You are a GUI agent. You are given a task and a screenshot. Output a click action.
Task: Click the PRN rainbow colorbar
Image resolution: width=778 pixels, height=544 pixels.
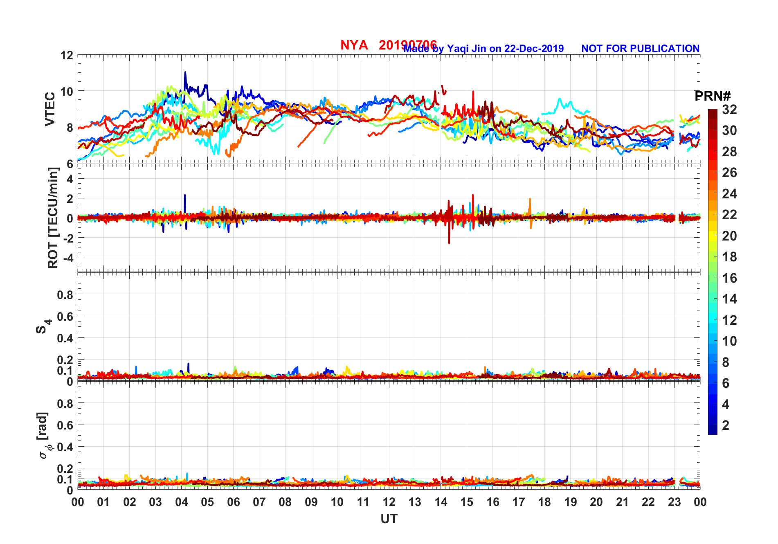pyautogui.click(x=713, y=272)
